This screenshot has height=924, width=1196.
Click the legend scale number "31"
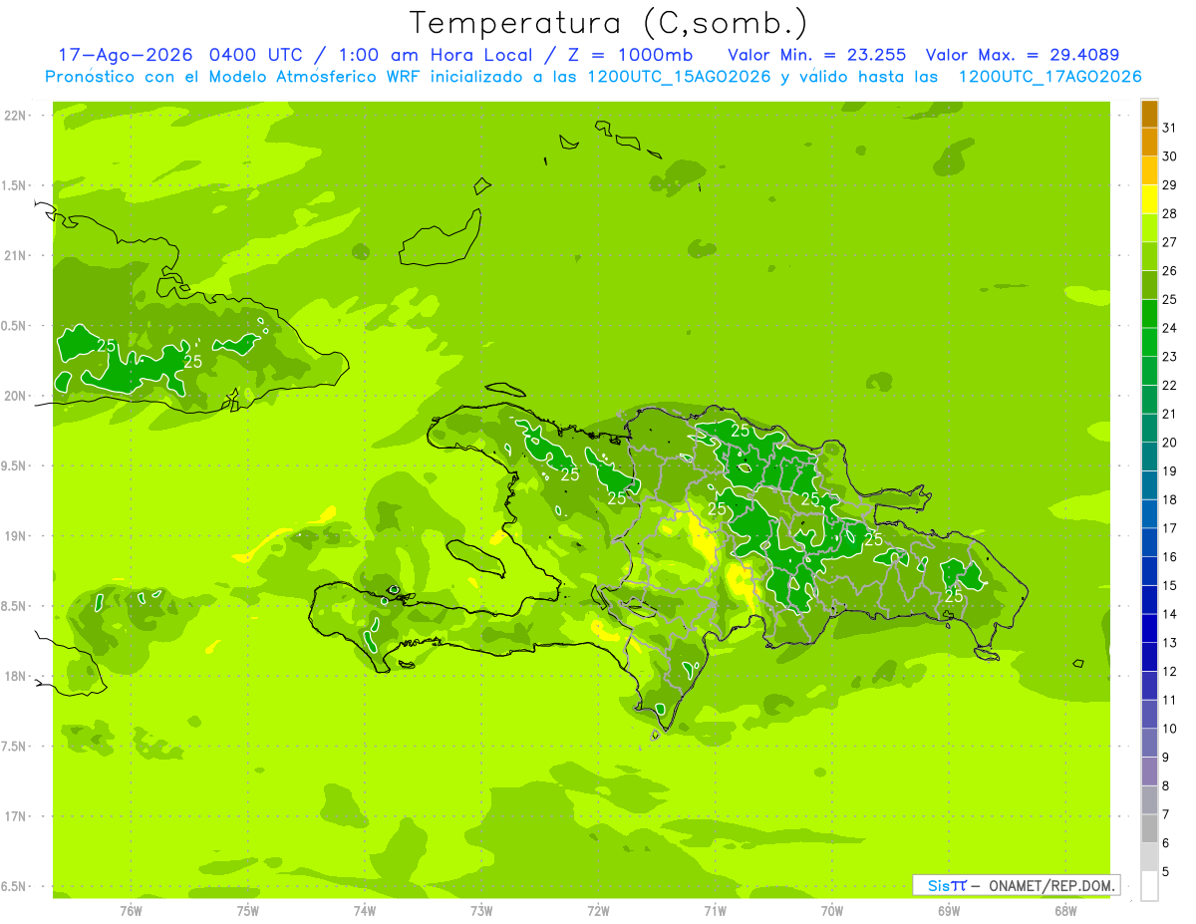1170,128
